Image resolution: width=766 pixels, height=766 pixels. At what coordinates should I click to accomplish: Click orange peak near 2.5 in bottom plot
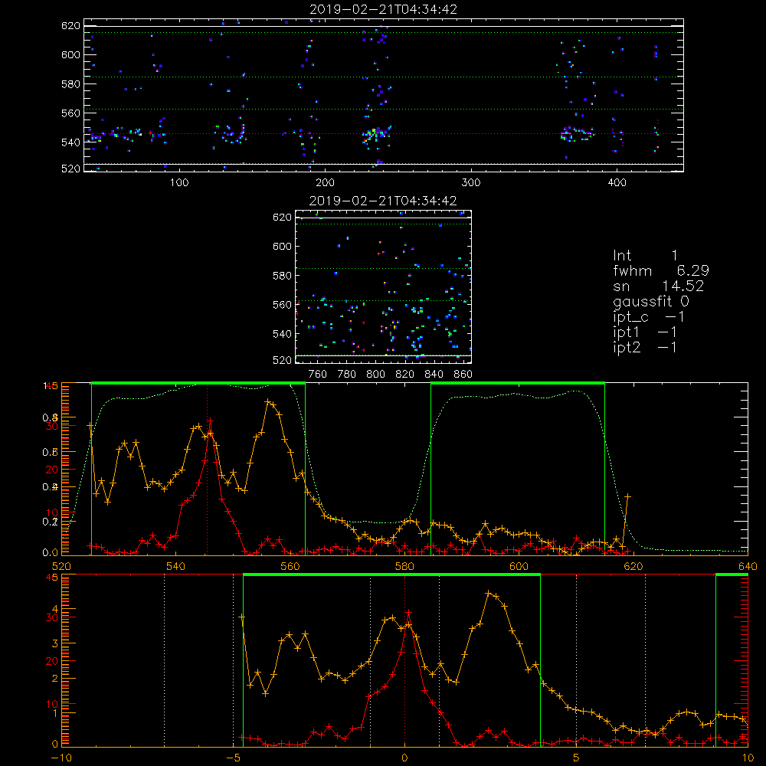tap(489, 593)
